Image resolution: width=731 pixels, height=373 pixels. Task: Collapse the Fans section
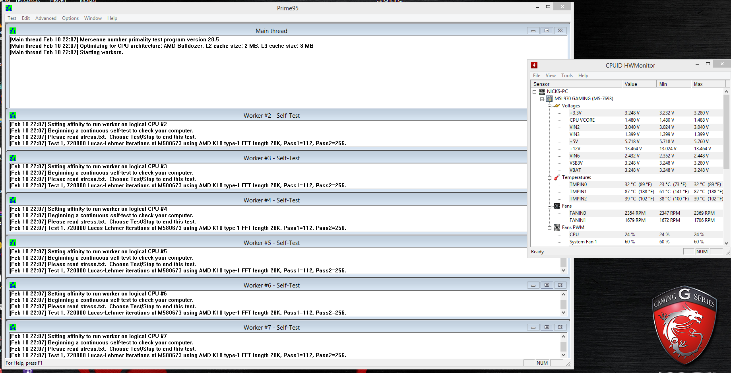[x=549, y=206]
